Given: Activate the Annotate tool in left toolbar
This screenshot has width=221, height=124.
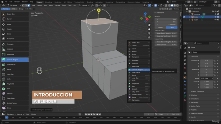Looking at the screenshot, I should (x=15, y=44).
